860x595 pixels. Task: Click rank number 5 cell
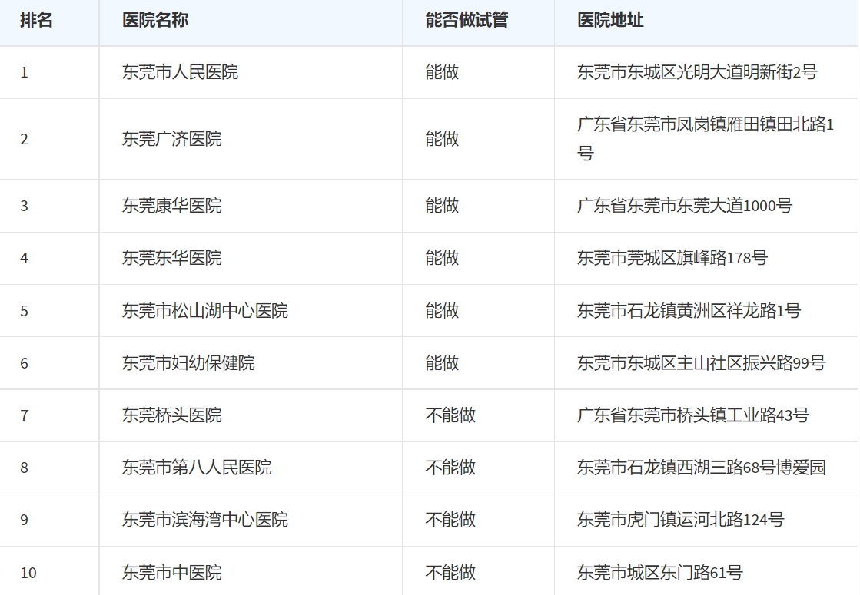coord(24,311)
